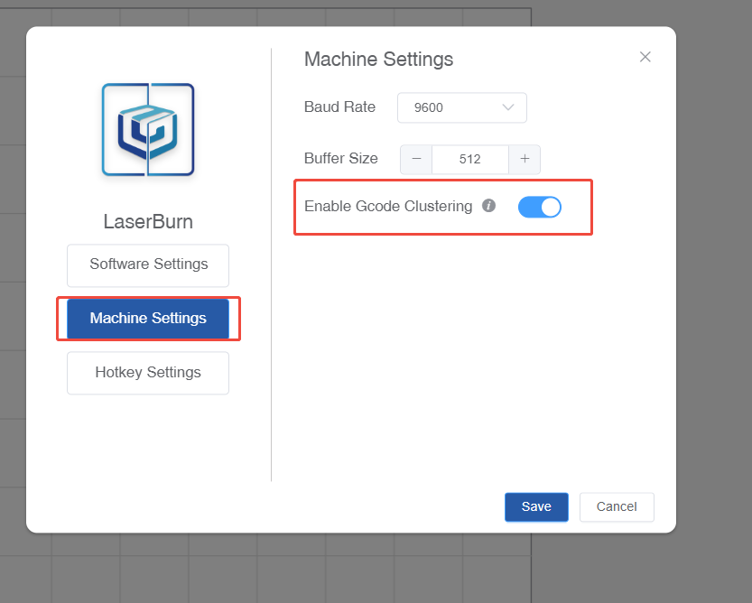This screenshot has width=752, height=603.
Task: Cancel the settings changes
Action: pos(617,506)
